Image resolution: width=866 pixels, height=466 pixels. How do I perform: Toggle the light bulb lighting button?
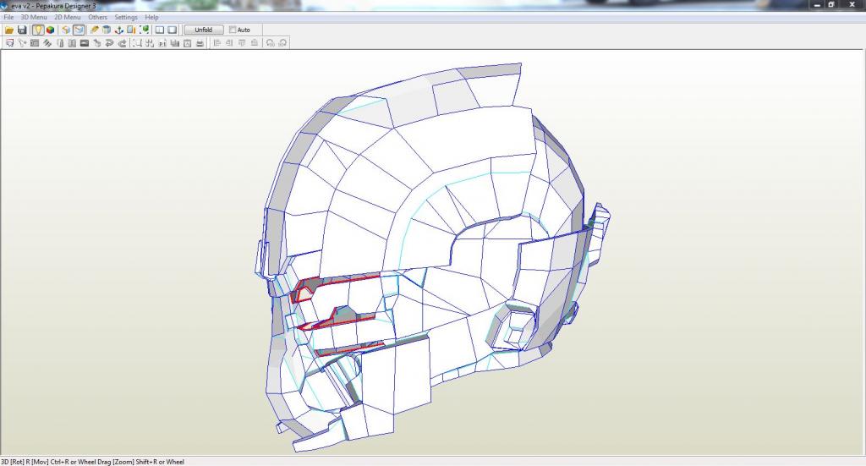pyautogui.click(x=38, y=30)
